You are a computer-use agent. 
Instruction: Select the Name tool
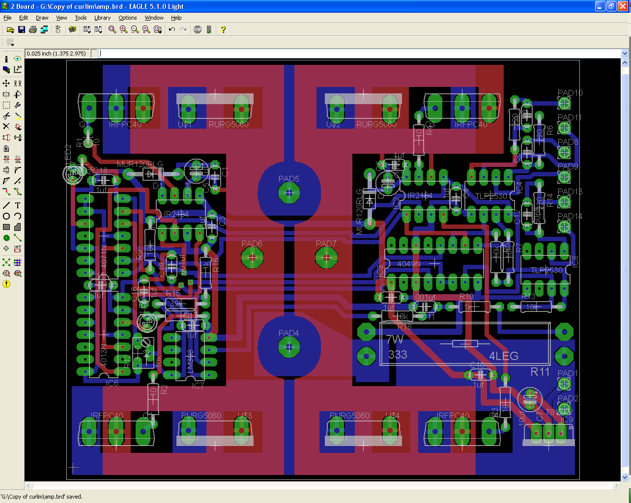[x=6, y=159]
